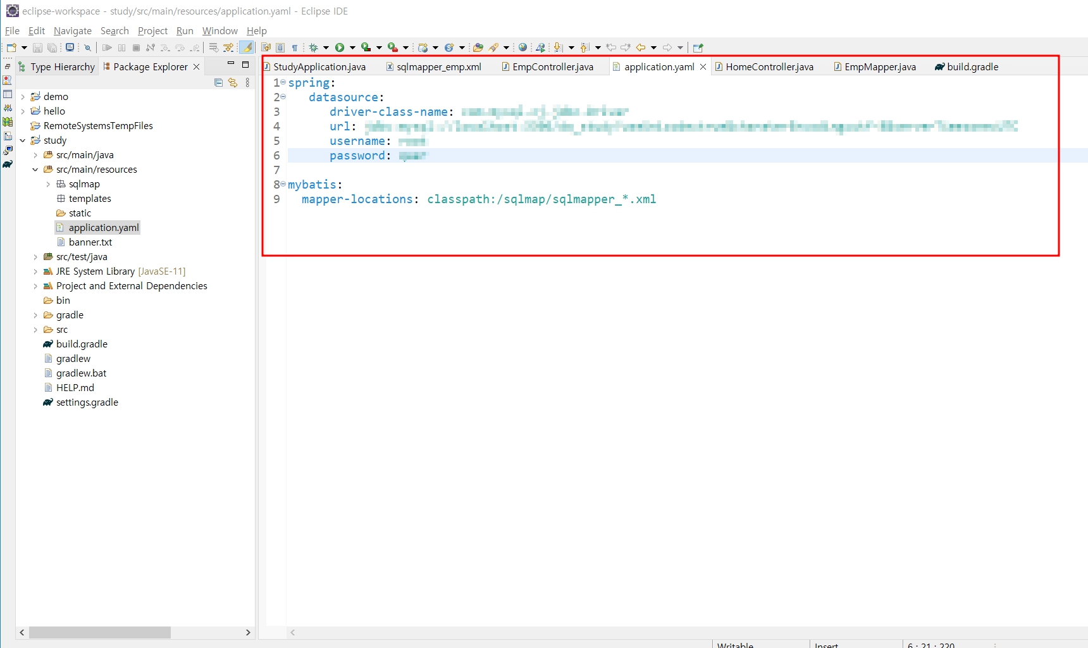The width and height of the screenshot is (1088, 648).
Task: Toggle Use Step Filters
Action: pos(228,47)
